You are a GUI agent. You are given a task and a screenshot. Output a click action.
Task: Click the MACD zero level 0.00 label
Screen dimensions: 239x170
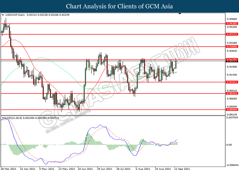[229, 145]
